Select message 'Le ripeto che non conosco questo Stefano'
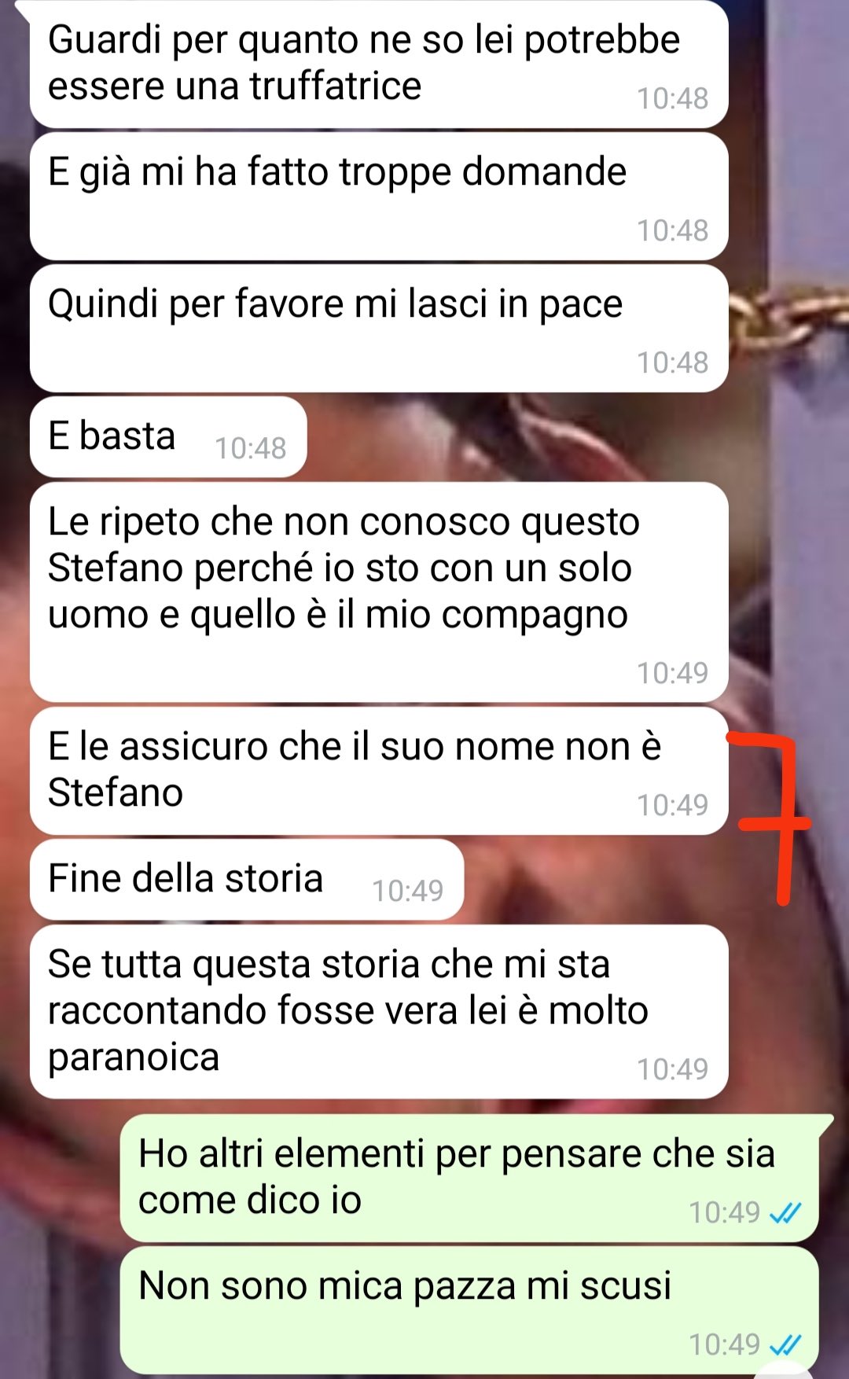Image resolution: width=849 pixels, height=1379 pixels. click(379, 592)
